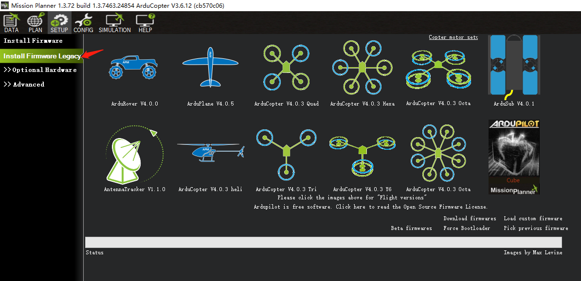This screenshot has width=581, height=281.
Task: Pick the ArduCopter Quad frame icon
Action: pyautogui.click(x=286, y=68)
